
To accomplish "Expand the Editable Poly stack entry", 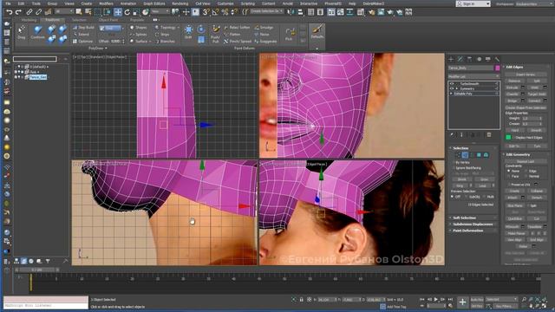I will (x=451, y=94).
